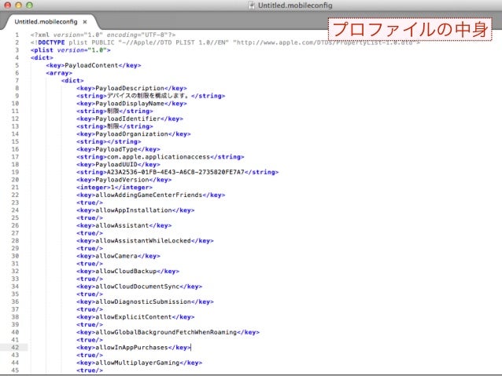
Task: Click the PayloadOrganization key line
Action: point(134,134)
